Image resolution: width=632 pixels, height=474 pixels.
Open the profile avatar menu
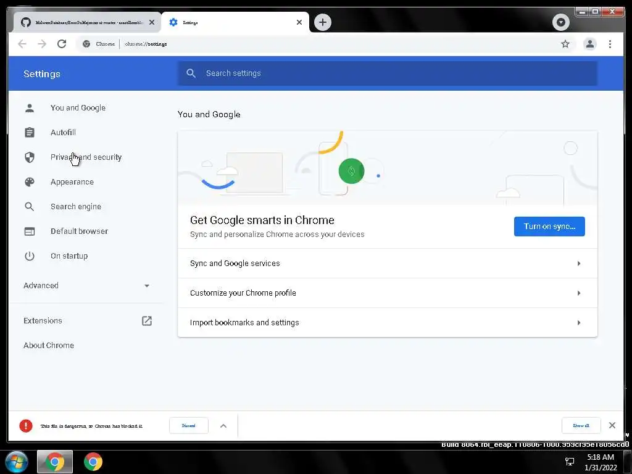point(589,44)
